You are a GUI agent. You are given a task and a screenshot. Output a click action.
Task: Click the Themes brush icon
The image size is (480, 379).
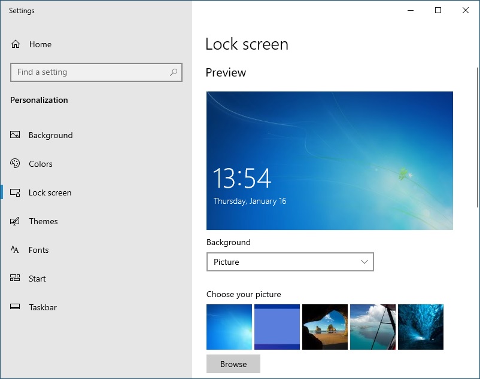(15, 221)
